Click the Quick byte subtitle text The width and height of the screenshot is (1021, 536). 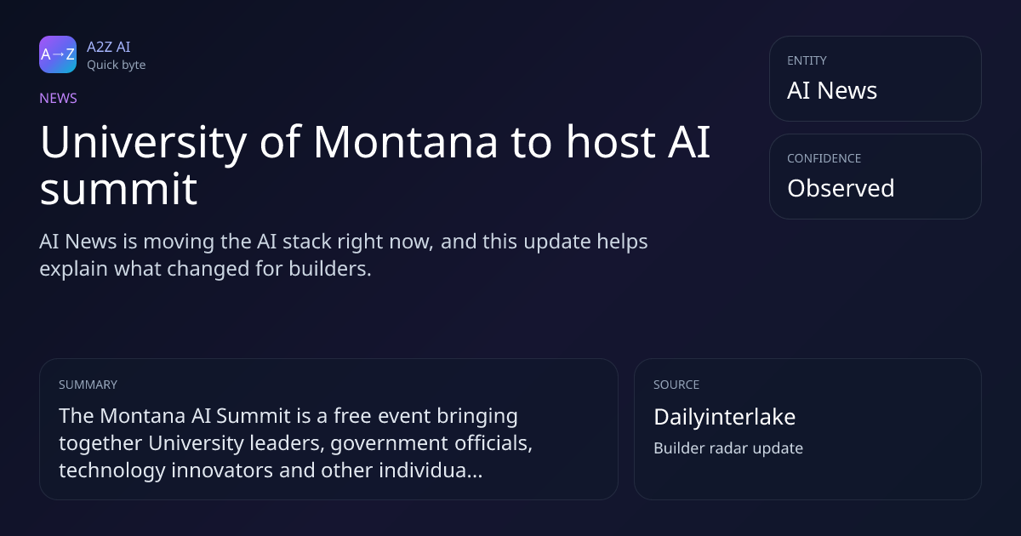pyautogui.click(x=116, y=65)
